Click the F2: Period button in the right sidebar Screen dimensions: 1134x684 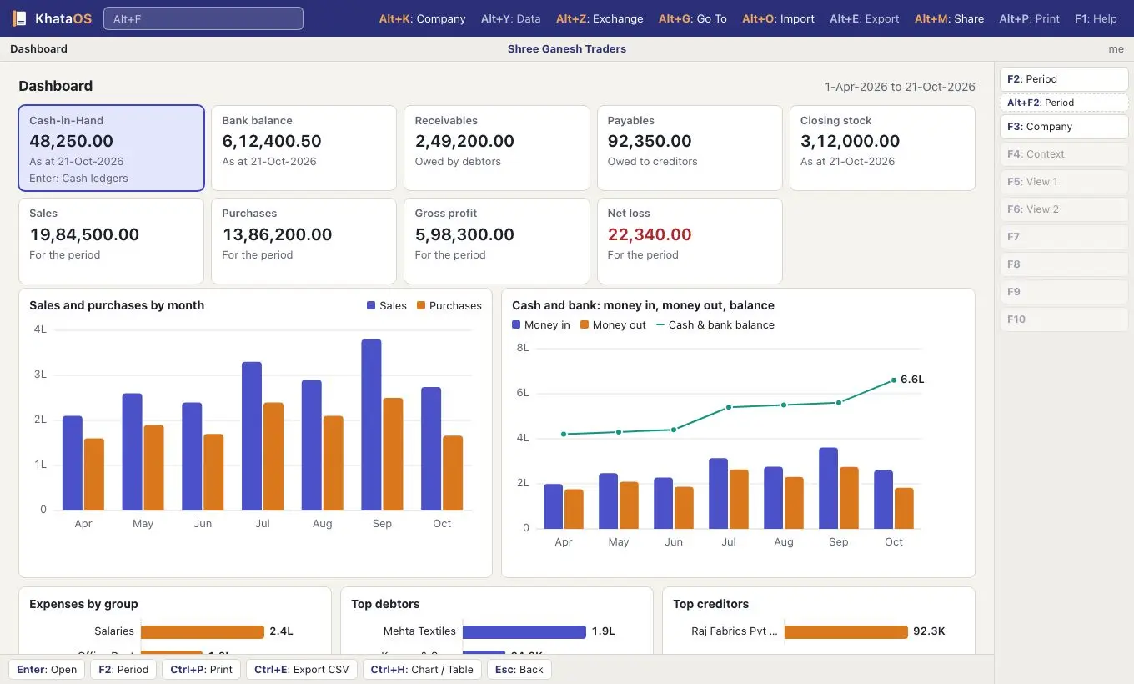pos(1064,79)
